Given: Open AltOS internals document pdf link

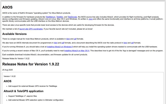Looking at the screenshot, I should pyautogui.click(x=63, y=43).
